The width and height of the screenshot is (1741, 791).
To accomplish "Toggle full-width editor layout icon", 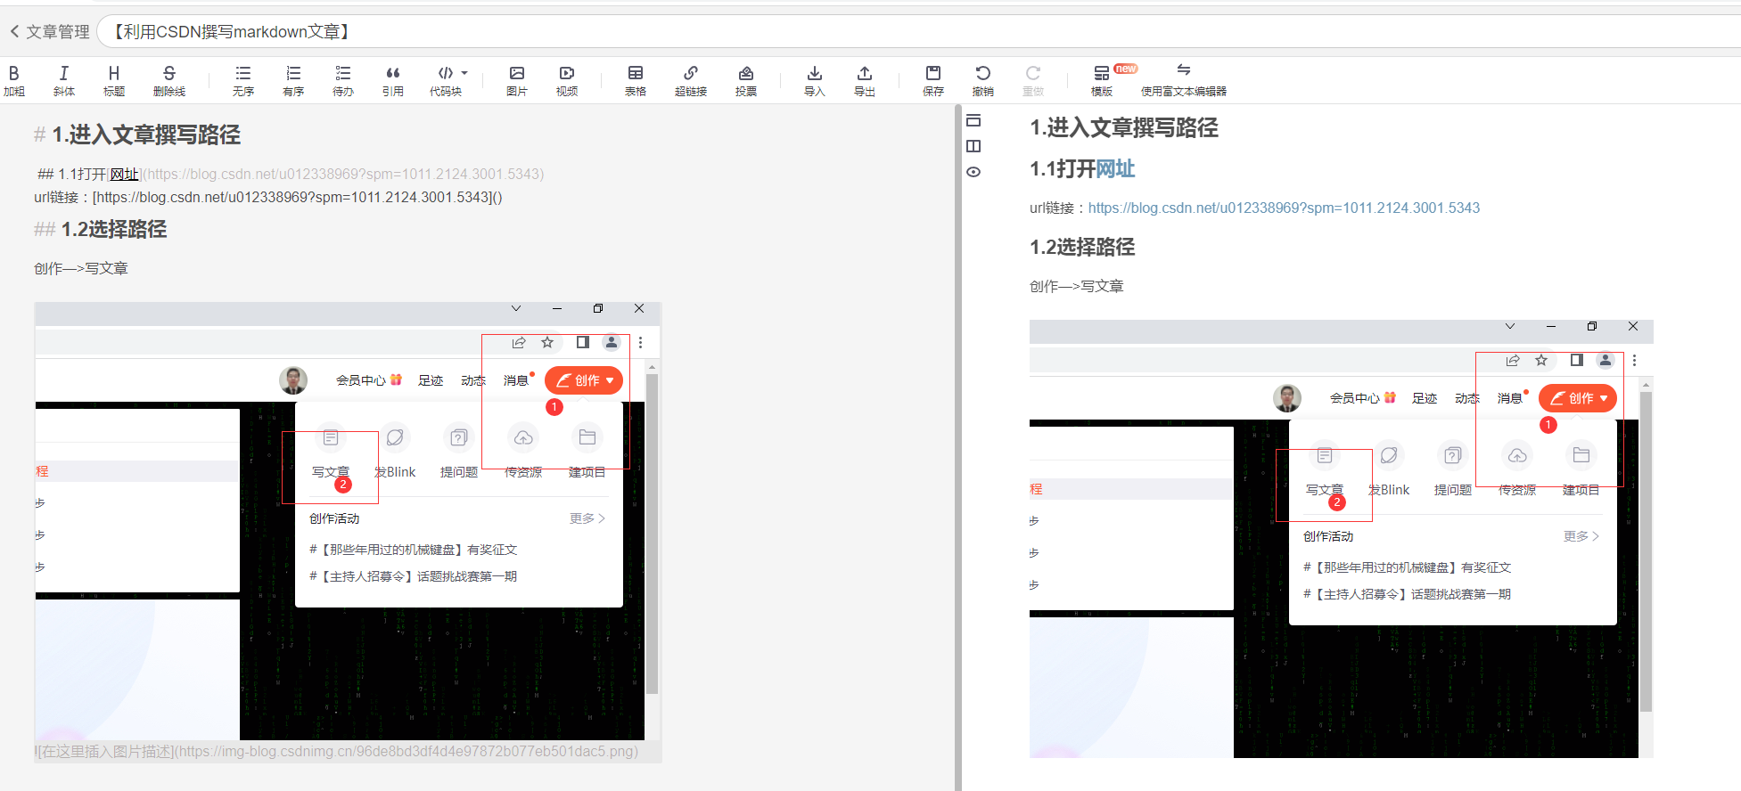I will (x=973, y=120).
